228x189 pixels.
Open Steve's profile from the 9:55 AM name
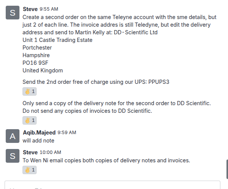point(30,9)
